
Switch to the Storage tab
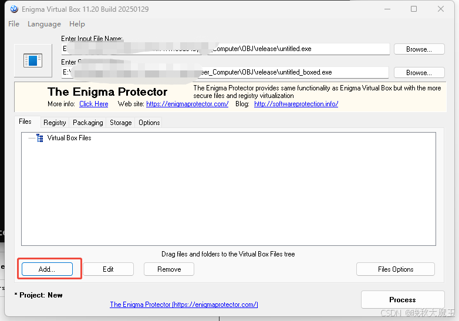click(120, 123)
